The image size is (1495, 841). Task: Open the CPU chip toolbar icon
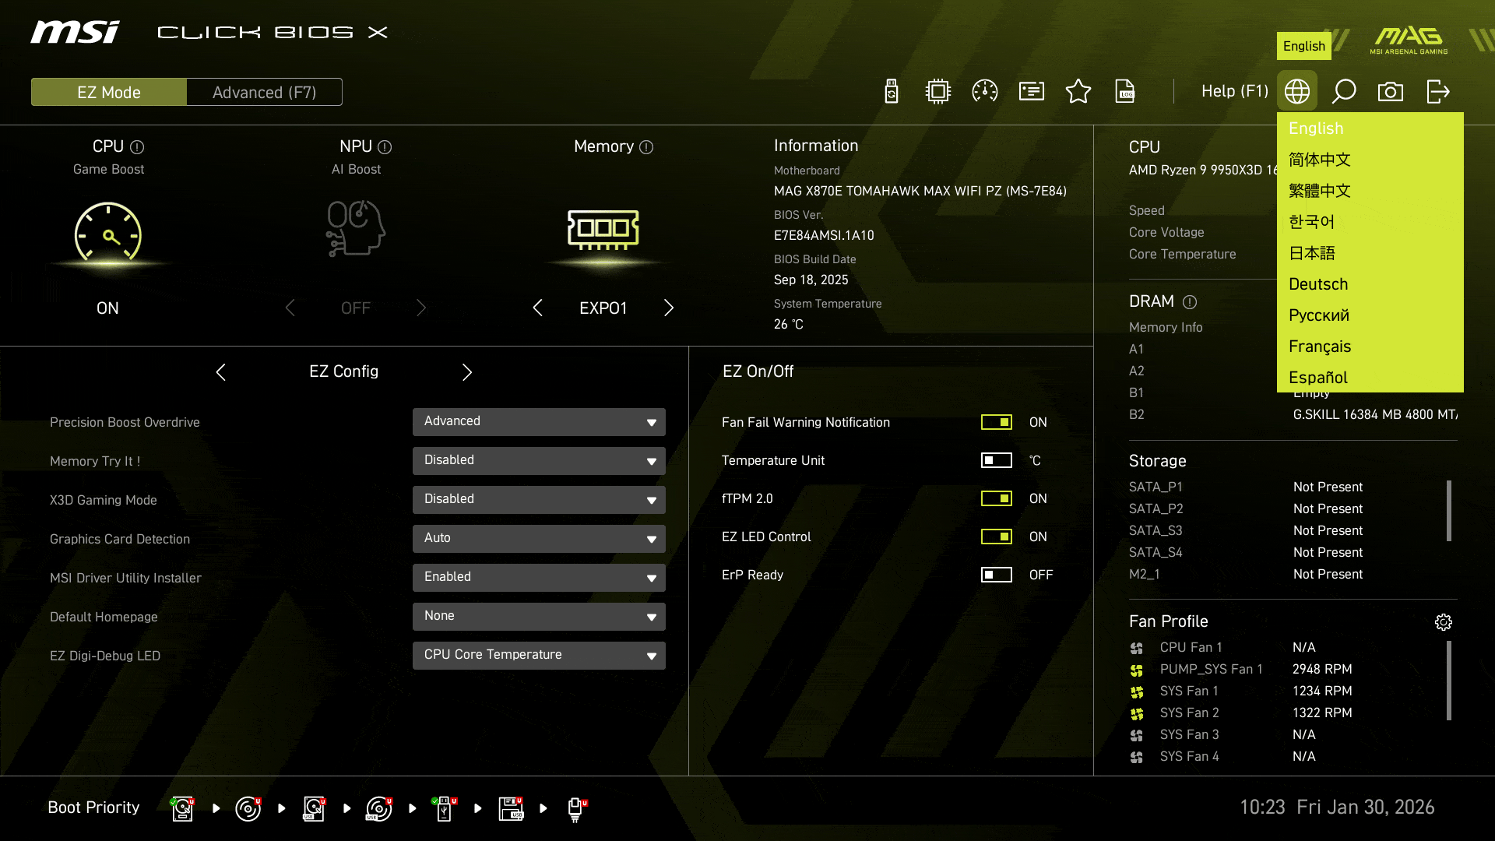(x=938, y=91)
